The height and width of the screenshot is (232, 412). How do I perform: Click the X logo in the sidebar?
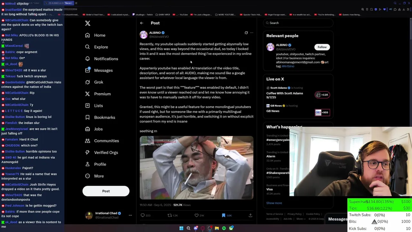[x=88, y=23]
